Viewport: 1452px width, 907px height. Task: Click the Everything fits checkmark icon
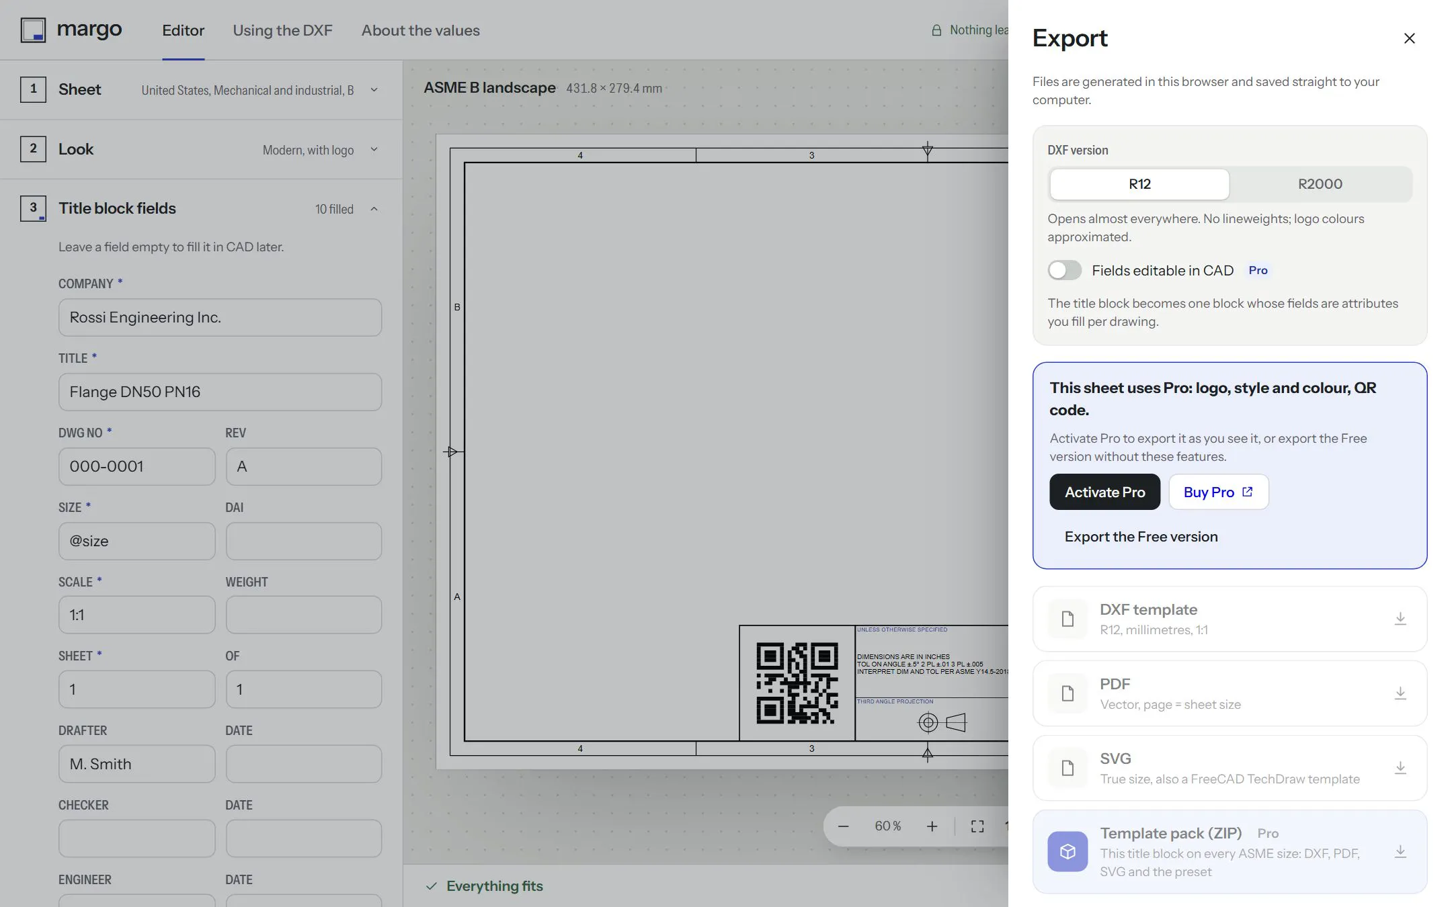[x=432, y=886]
